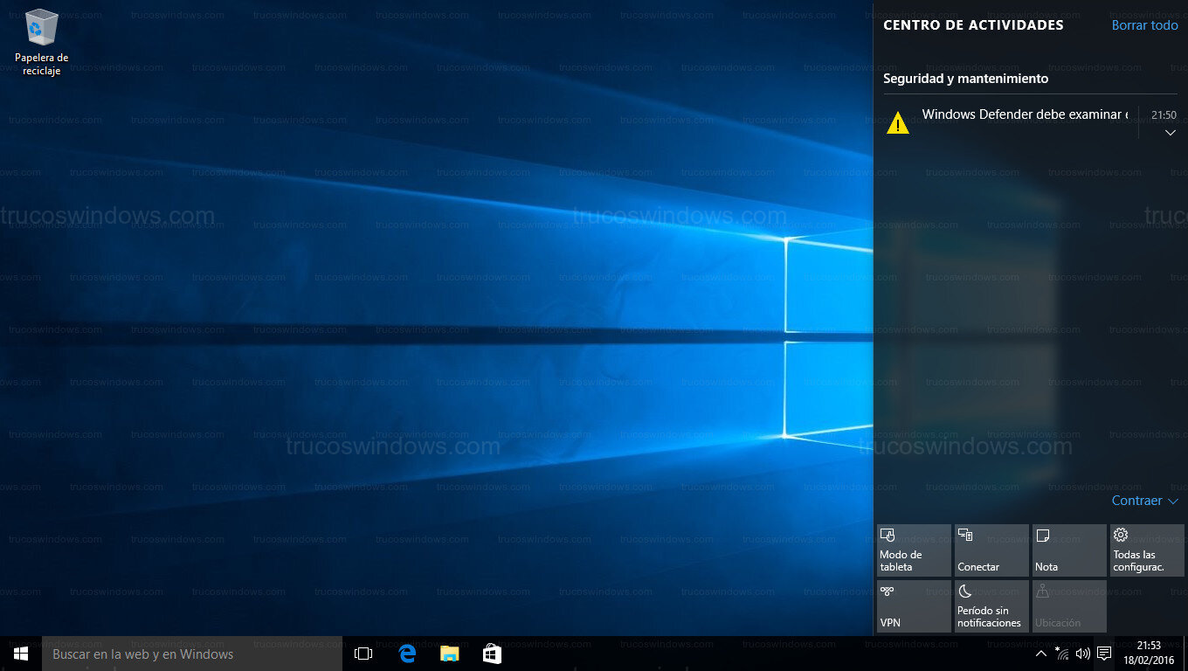Open the volume control in the system tray
The height and width of the screenshot is (671, 1188).
point(1083,653)
